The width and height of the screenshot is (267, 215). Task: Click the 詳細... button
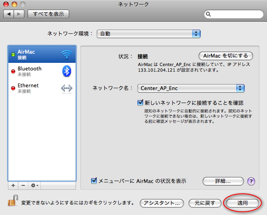click(x=223, y=181)
